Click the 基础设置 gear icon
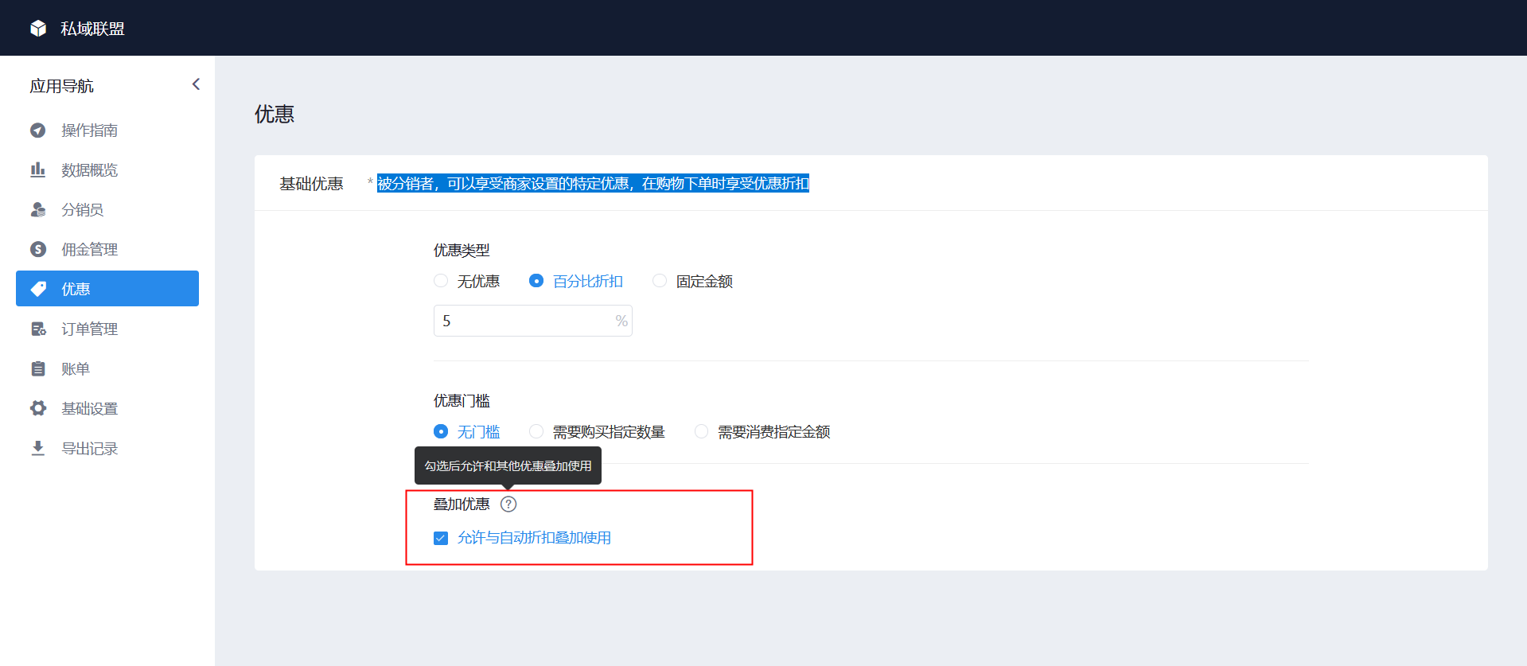This screenshot has height=666, width=1527. (38, 408)
